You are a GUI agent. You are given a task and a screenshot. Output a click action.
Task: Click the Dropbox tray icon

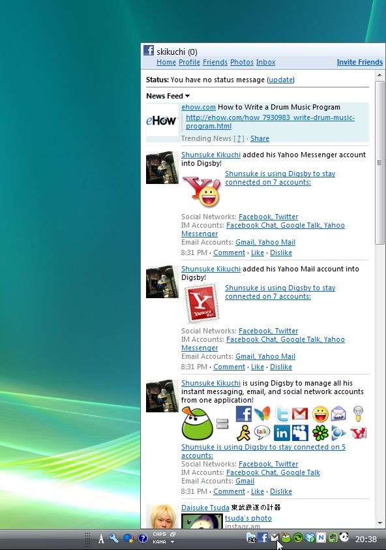coord(309,538)
